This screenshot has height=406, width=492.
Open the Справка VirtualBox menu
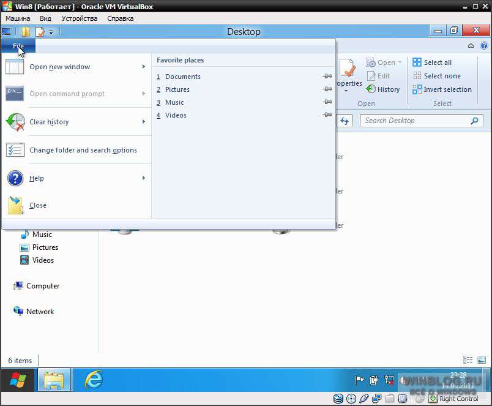click(120, 18)
